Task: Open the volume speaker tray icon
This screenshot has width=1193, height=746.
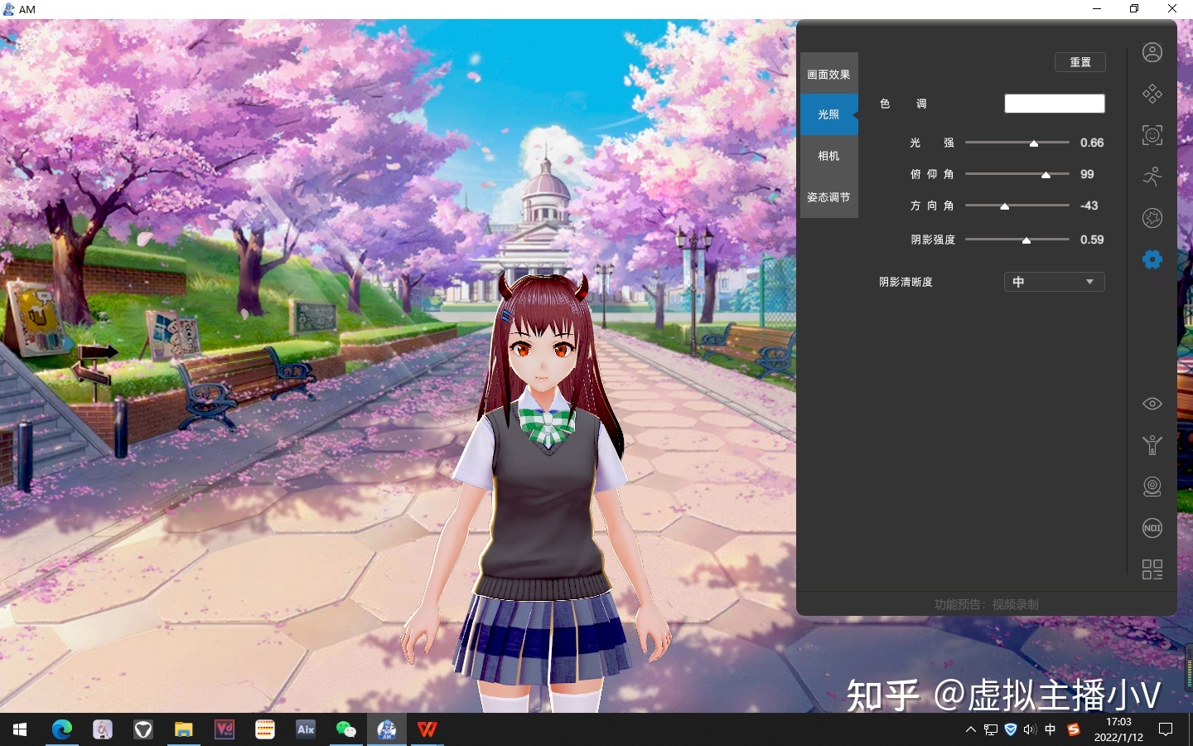Action: (x=1030, y=729)
